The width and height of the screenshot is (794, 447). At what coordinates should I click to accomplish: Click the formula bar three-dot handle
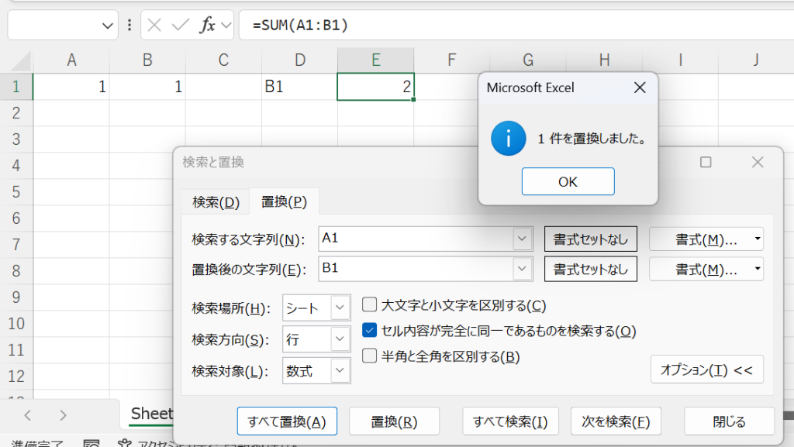pyautogui.click(x=129, y=25)
